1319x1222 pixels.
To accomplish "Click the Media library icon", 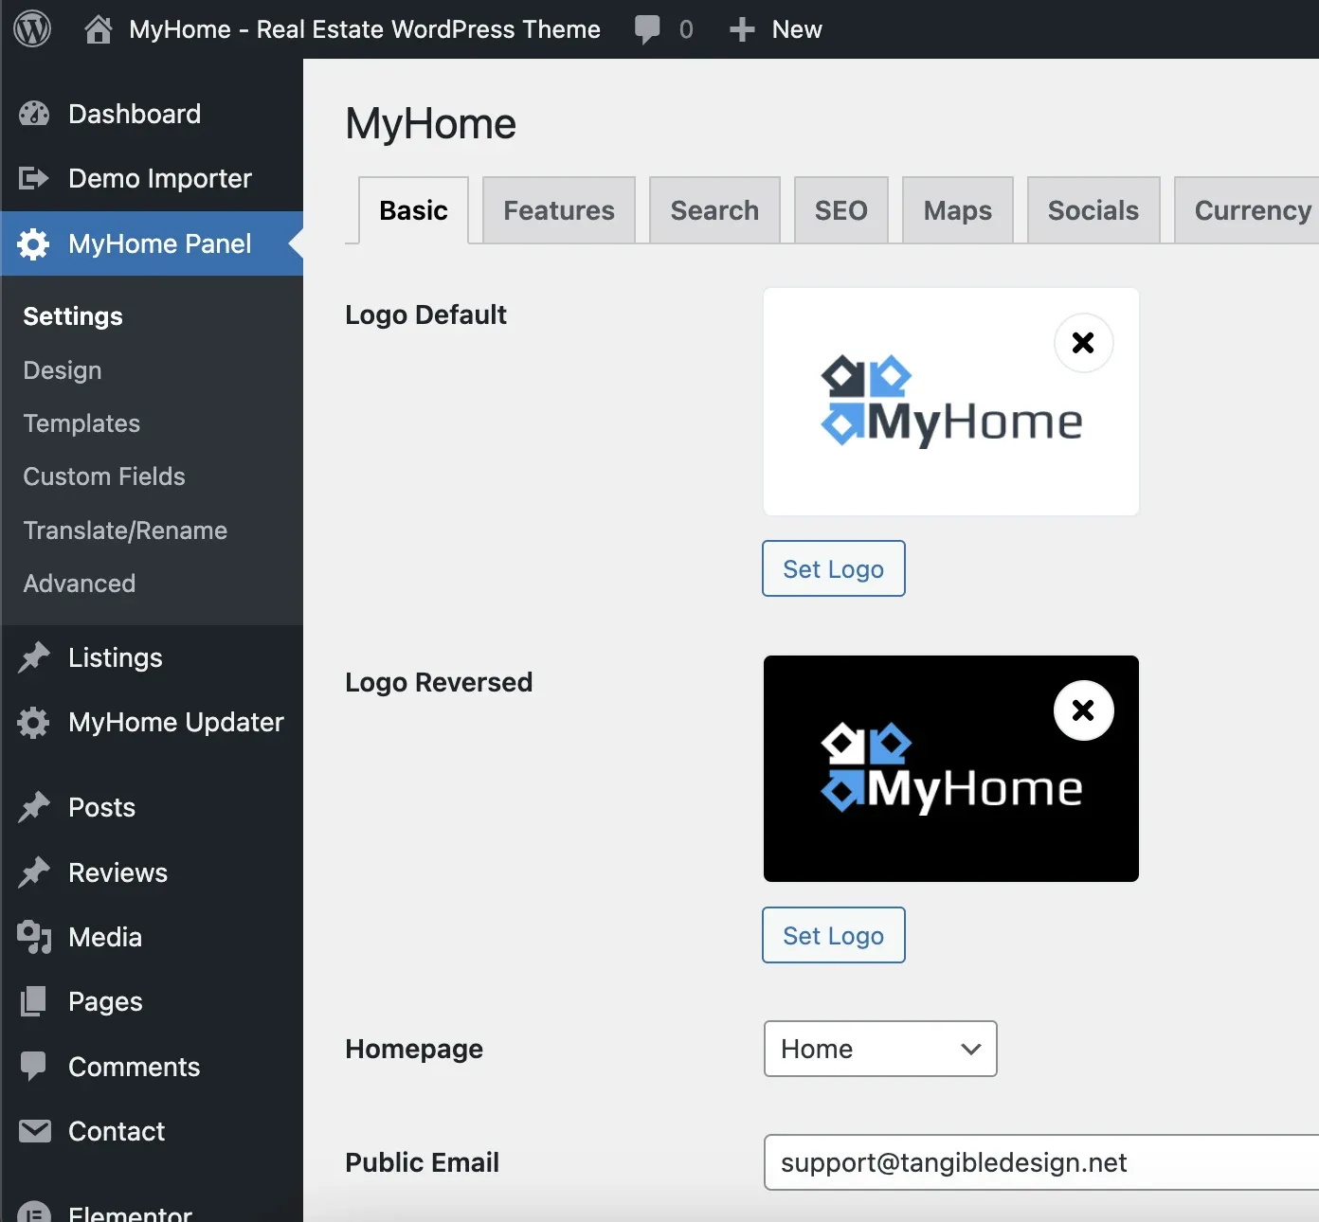I will (34, 937).
